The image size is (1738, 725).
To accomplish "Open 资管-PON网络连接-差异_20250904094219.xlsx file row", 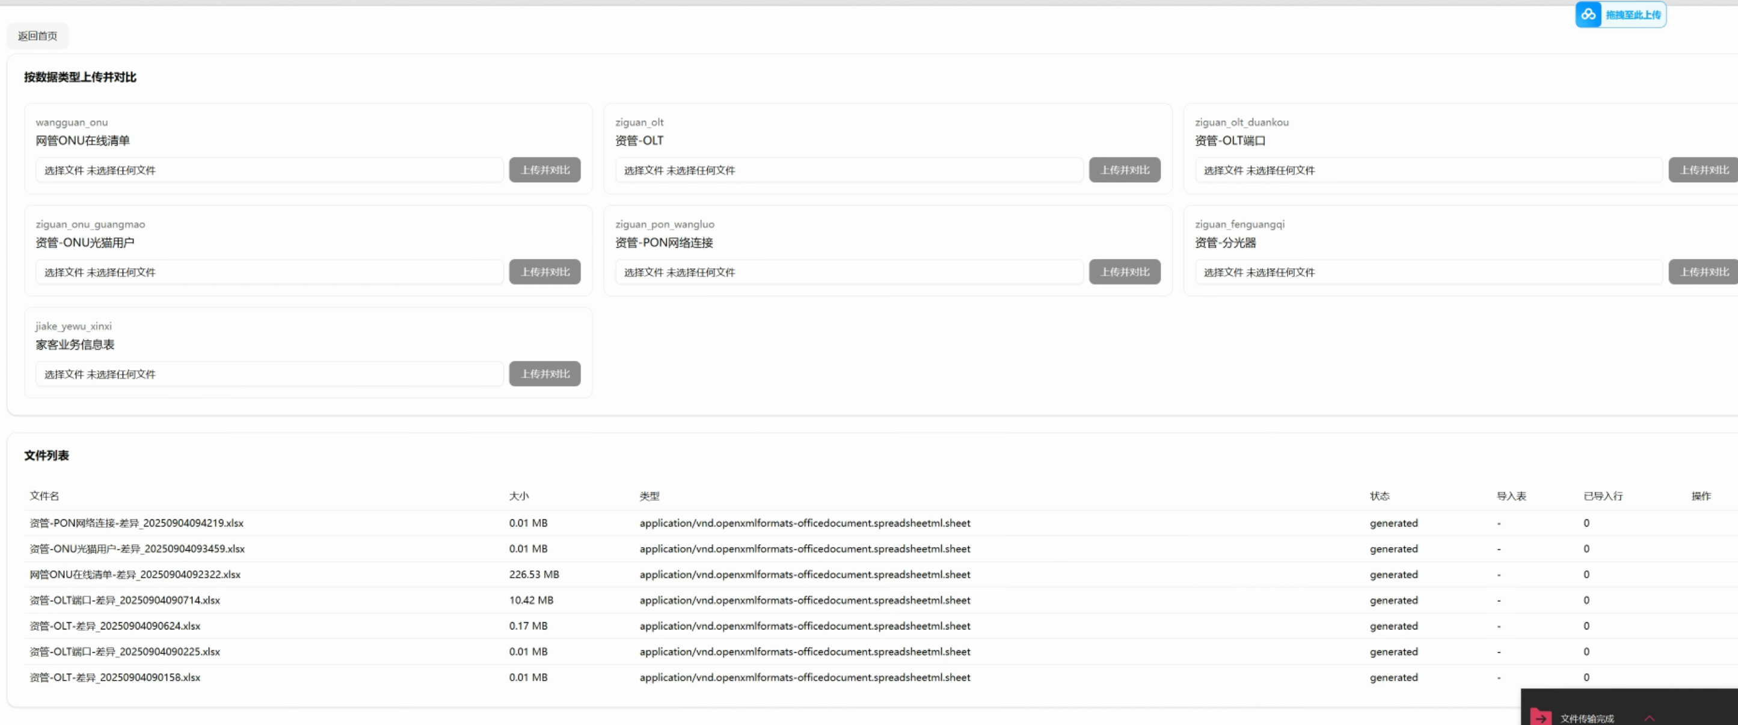I will tap(137, 522).
